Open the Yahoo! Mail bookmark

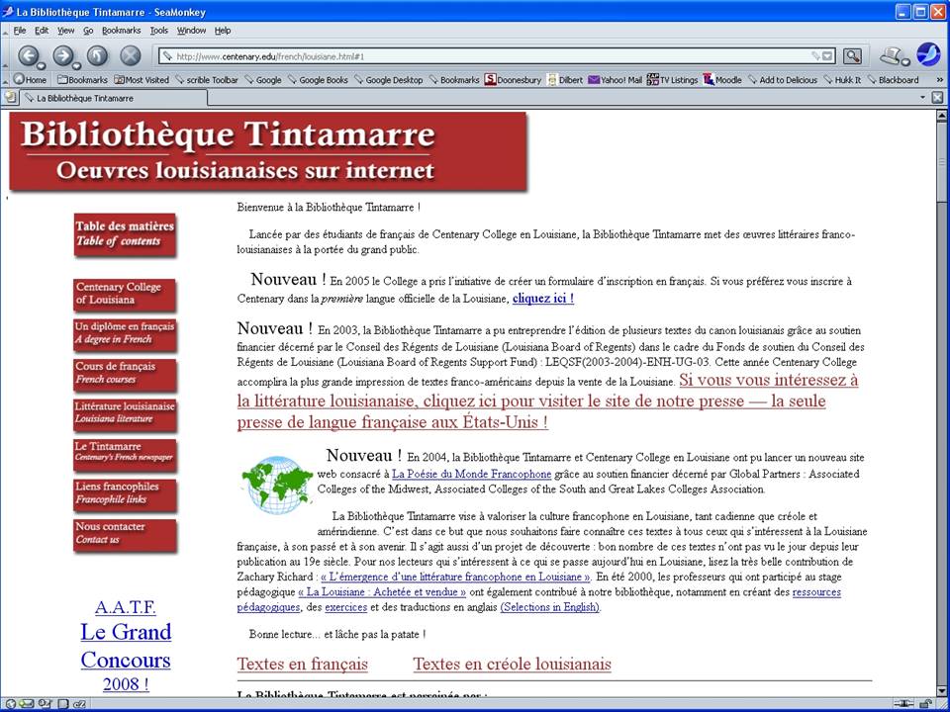pyautogui.click(x=615, y=80)
